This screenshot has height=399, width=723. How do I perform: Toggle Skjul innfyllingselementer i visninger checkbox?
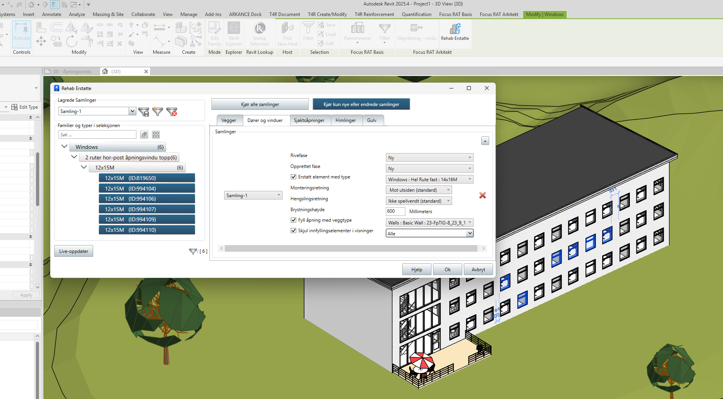293,231
